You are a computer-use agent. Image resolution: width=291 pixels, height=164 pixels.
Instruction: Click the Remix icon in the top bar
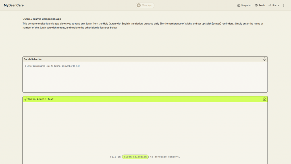(256, 5)
